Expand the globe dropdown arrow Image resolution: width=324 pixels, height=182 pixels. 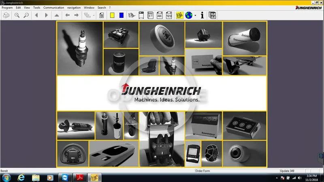[195, 15]
